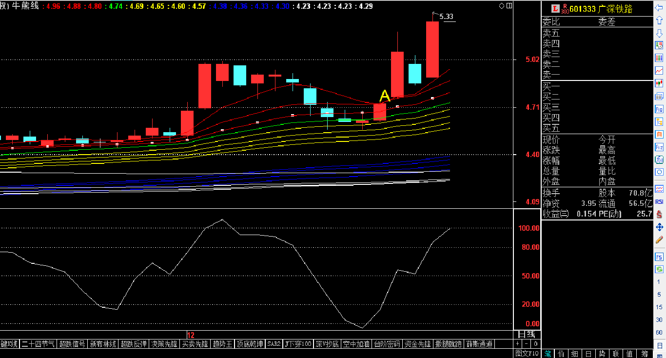This screenshot has width=666, height=358.
Task: Click the sidebar icon below F12's f(x) icon
Action: [x=659, y=172]
